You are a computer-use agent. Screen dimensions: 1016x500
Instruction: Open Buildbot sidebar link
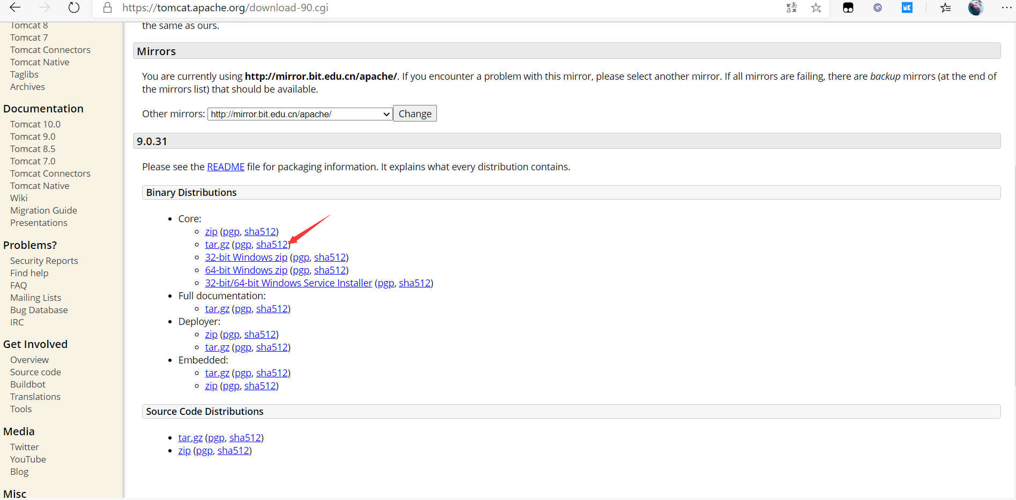28,384
